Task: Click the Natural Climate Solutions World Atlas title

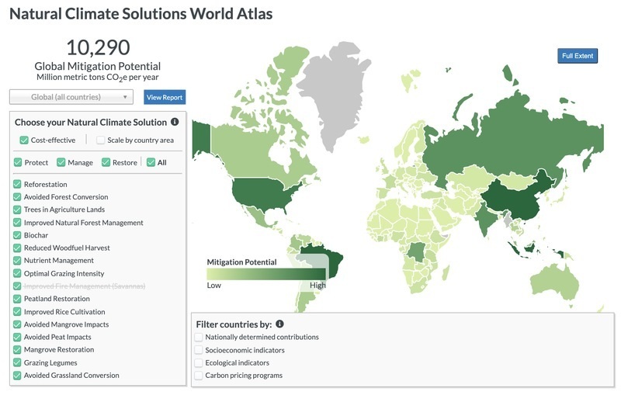Action: click(141, 13)
